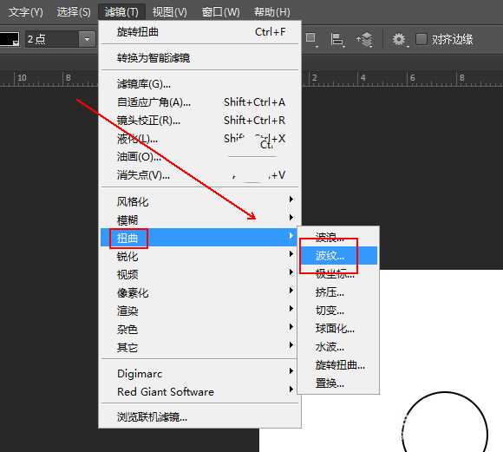Screen dimensions: 503x452
Task: Select 转换为智能滤镜 menu entry
Action: coord(200,58)
